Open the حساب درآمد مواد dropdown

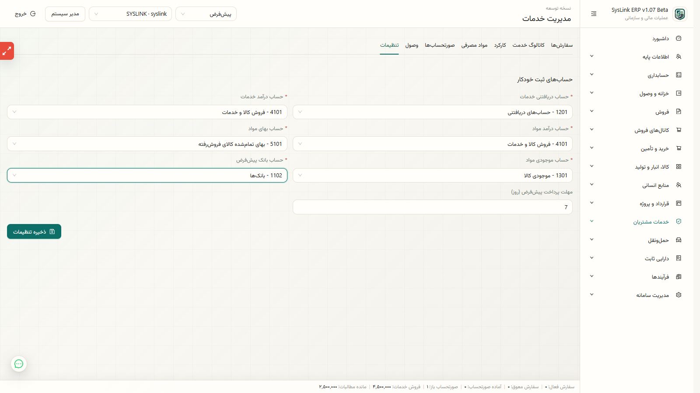point(432,144)
